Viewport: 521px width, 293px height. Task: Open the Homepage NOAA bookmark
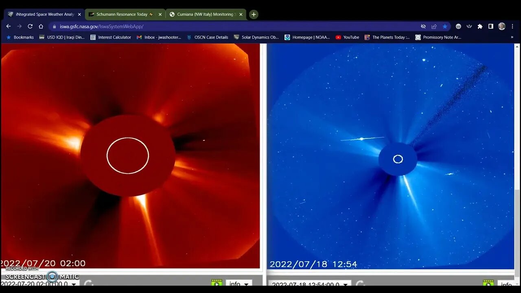point(307,37)
